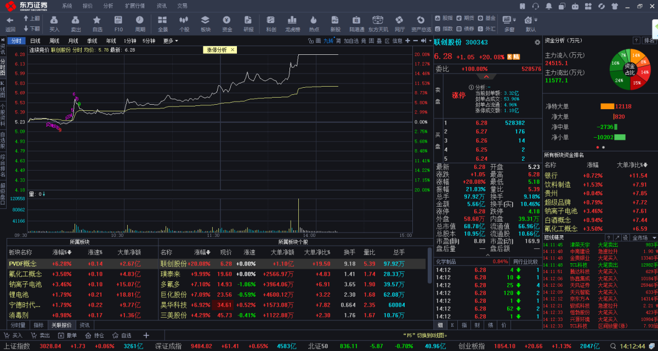
Task: Open the 报价 menu
Action: tap(88, 5)
